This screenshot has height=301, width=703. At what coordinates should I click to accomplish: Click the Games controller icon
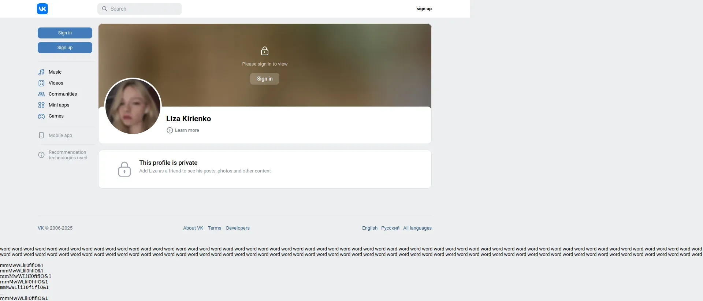[41, 116]
